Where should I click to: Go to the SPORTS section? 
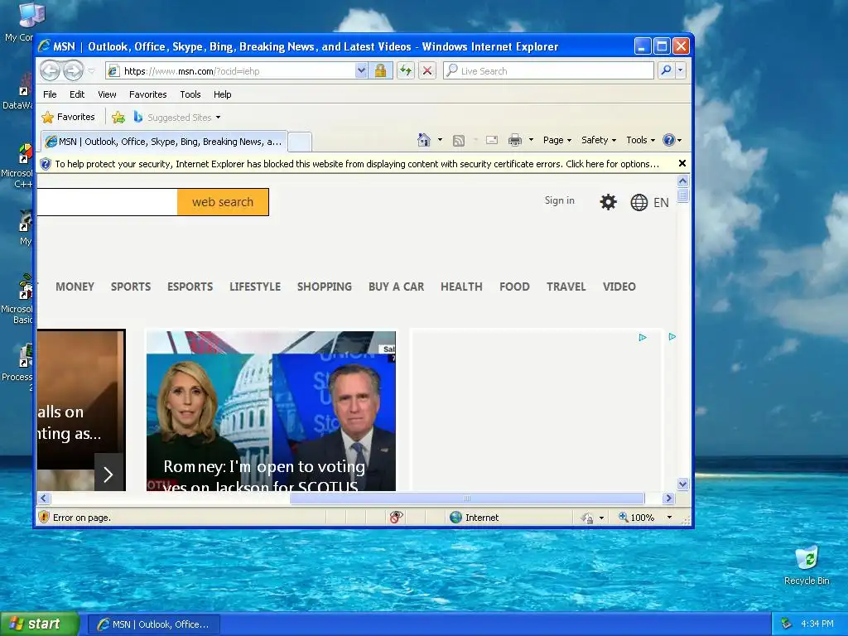click(131, 287)
